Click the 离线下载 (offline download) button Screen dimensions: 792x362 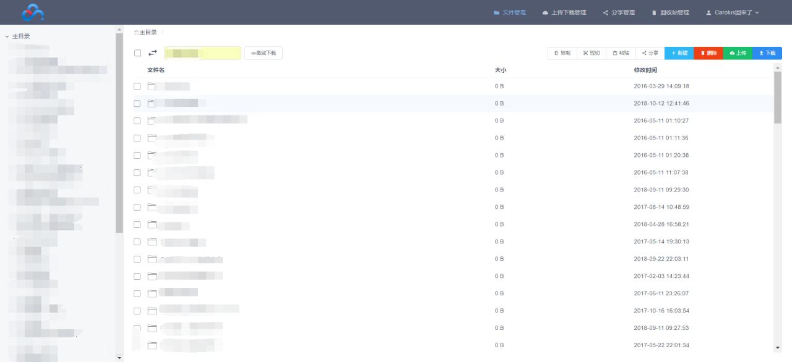tap(264, 53)
